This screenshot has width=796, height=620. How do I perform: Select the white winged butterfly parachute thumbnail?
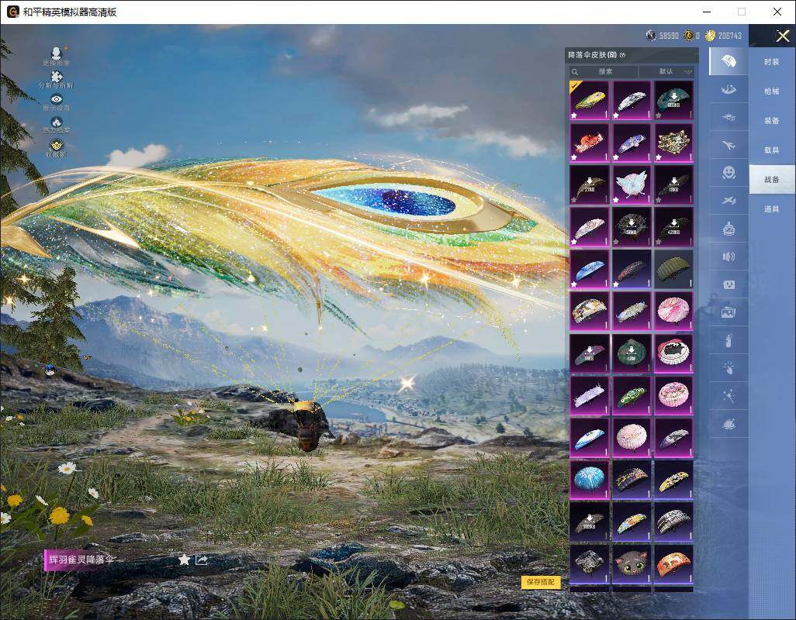[632, 184]
